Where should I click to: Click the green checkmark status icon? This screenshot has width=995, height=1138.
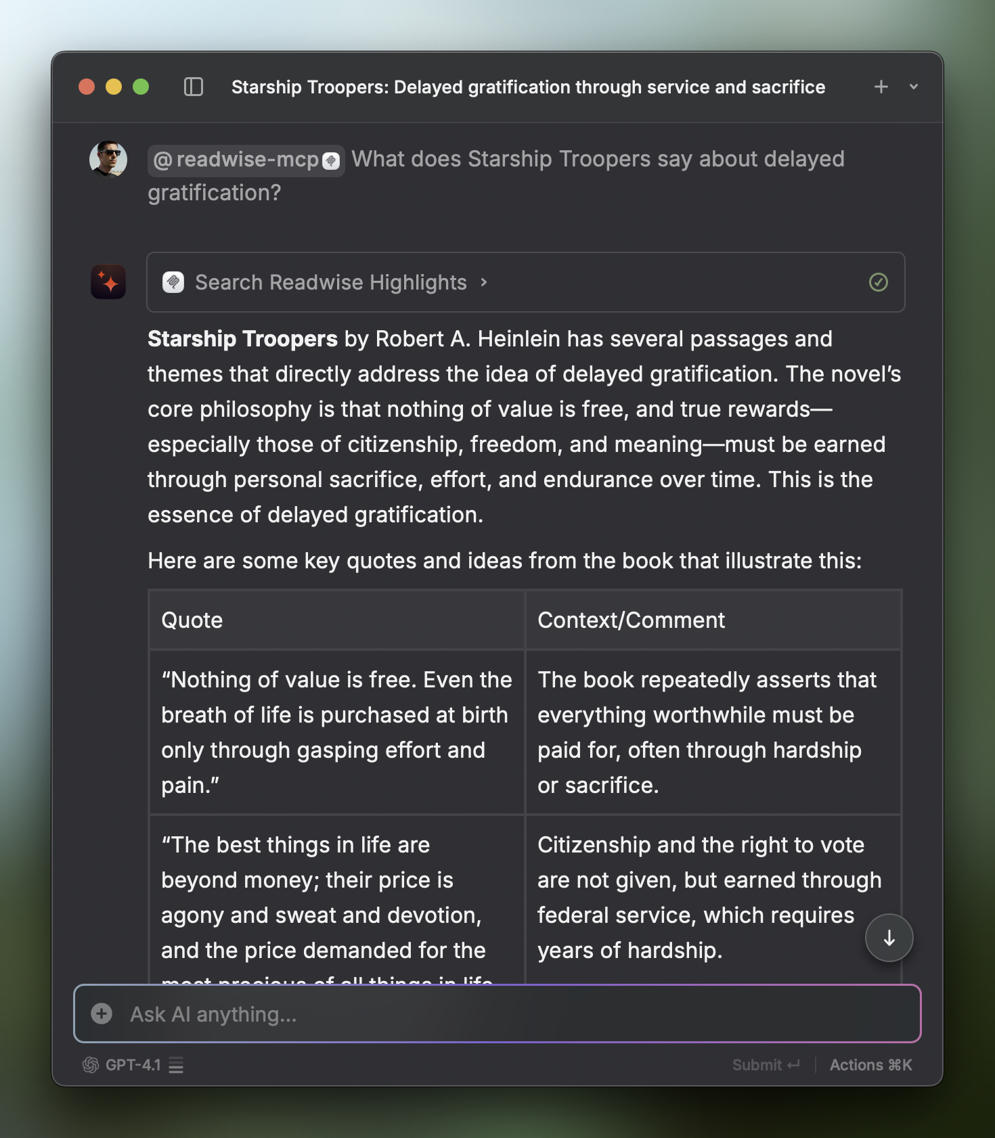(878, 282)
